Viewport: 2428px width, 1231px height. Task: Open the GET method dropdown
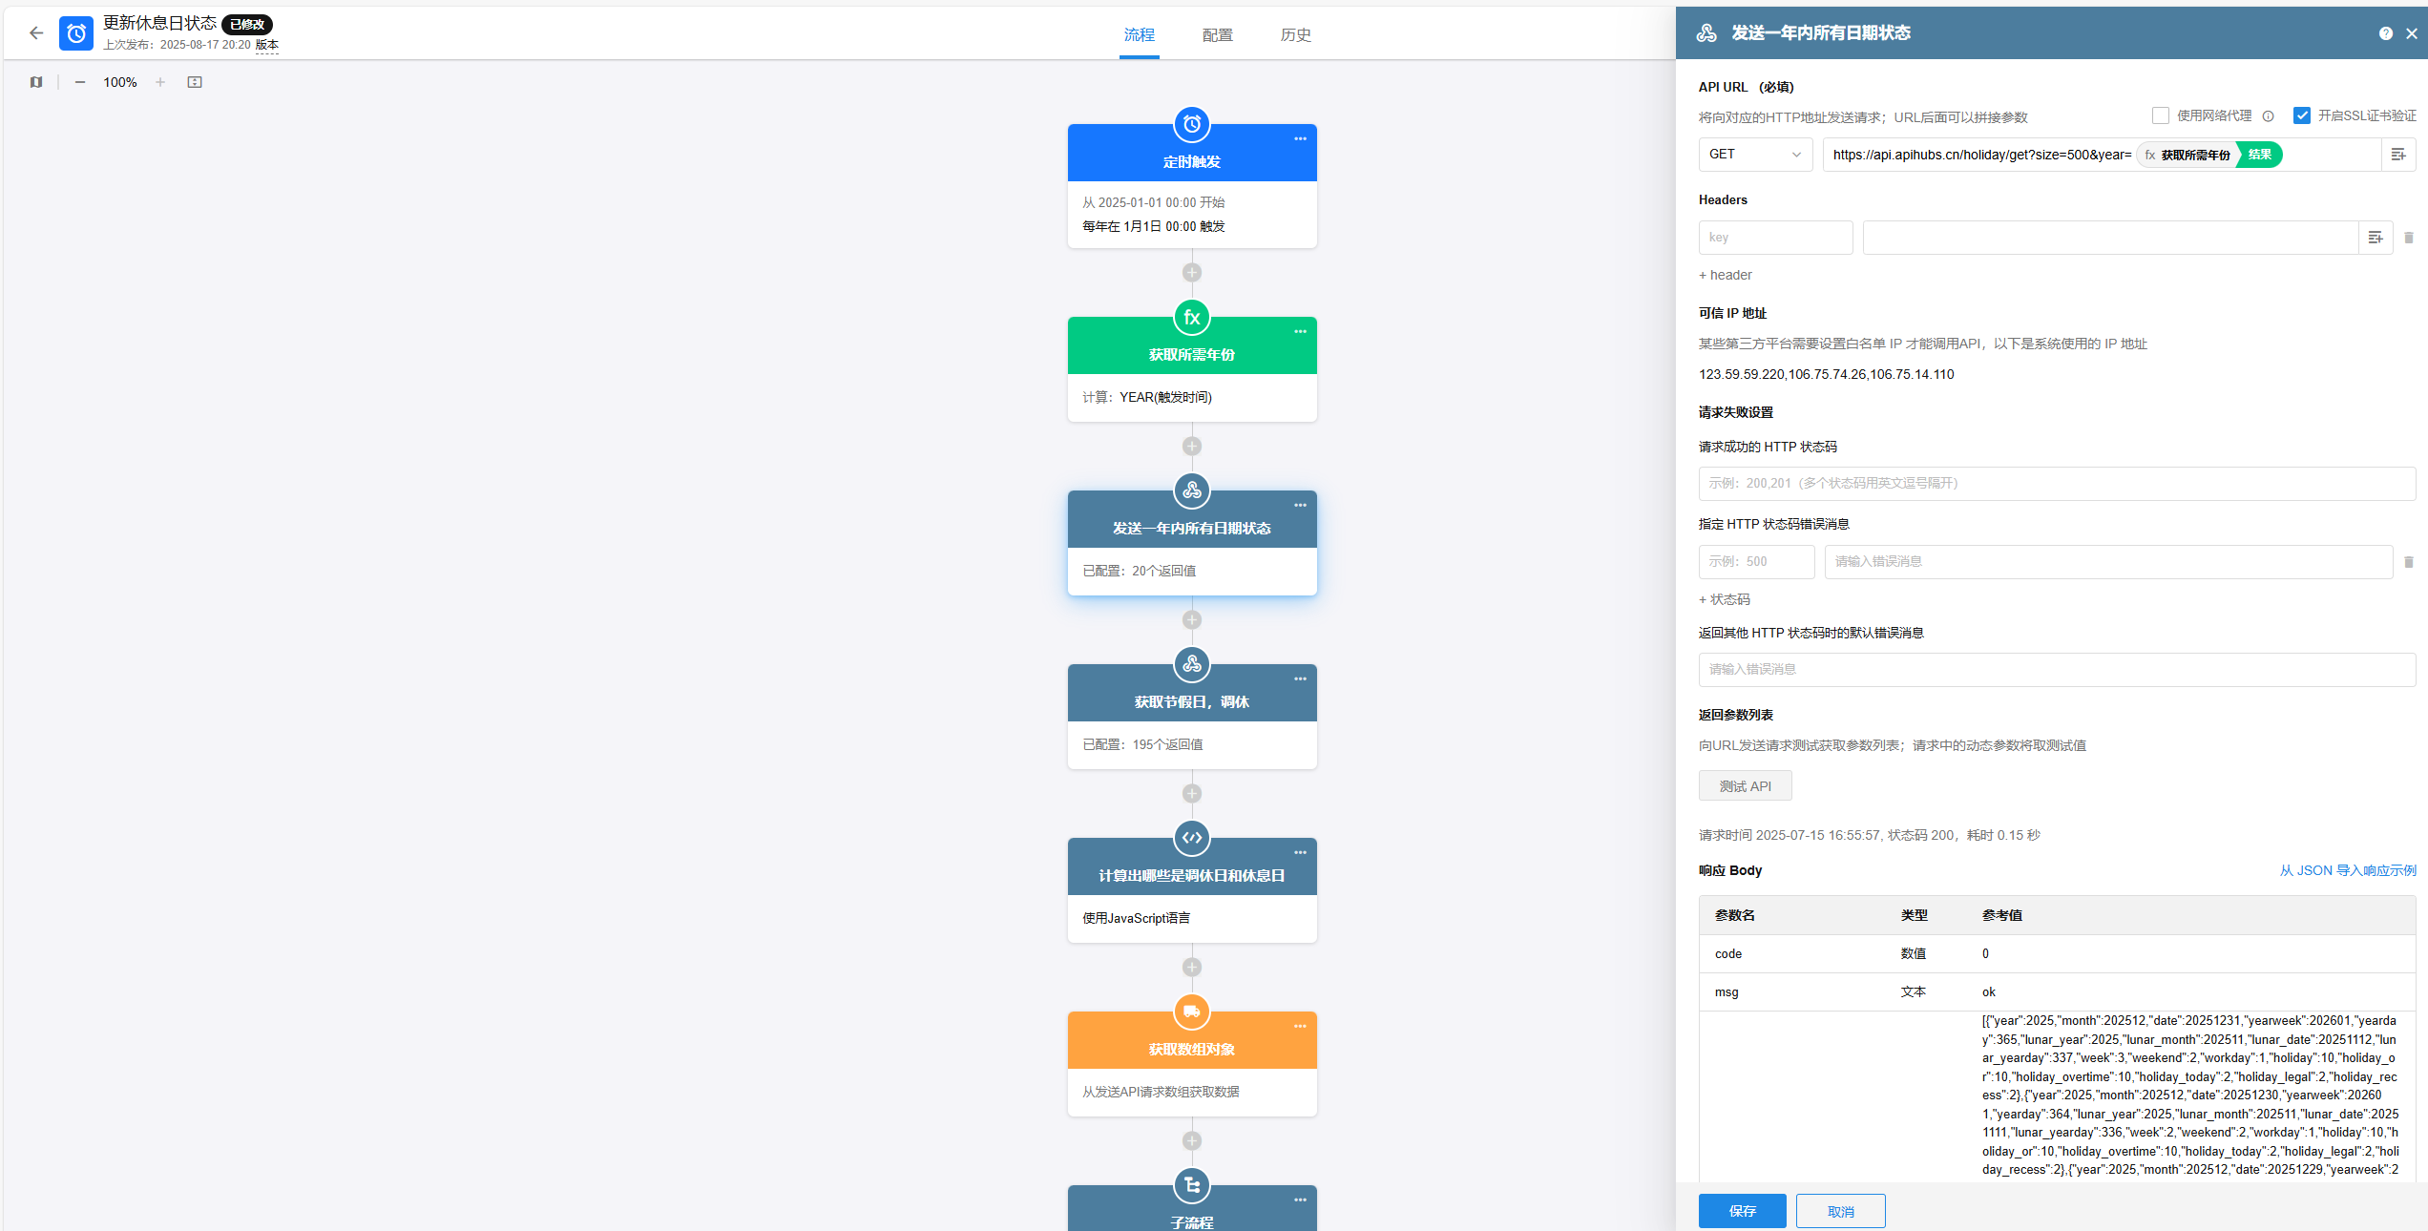1754,155
